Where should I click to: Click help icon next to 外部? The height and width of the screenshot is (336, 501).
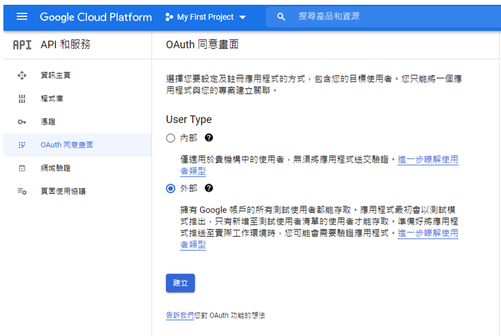coord(209,188)
